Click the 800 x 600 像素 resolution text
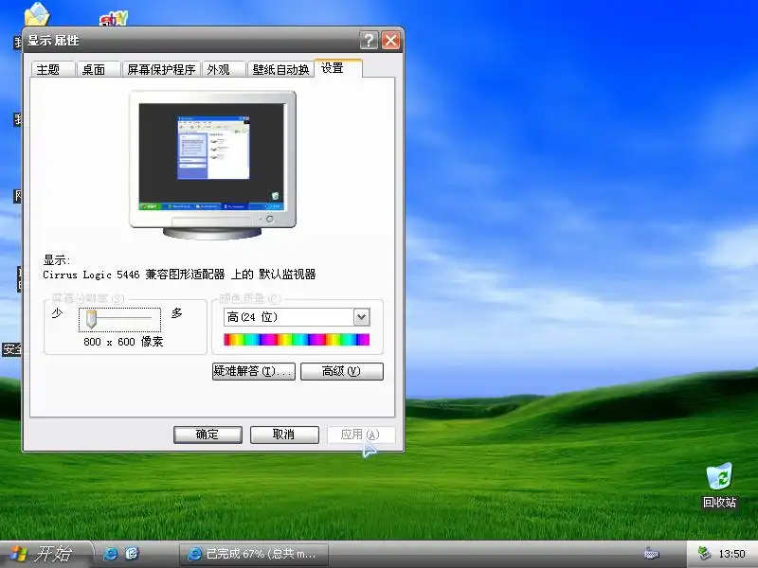 [123, 342]
